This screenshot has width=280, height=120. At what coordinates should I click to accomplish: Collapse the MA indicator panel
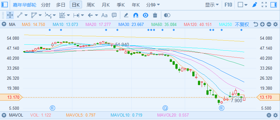(4, 24)
